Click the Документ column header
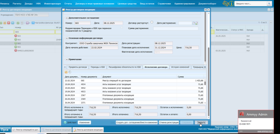 click(x=139, y=77)
